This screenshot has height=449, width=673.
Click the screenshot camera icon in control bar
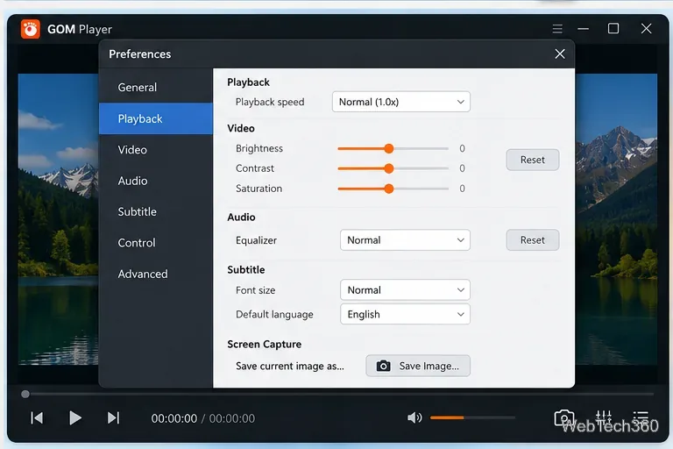point(564,417)
